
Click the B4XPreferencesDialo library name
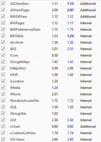tap(25, 30)
